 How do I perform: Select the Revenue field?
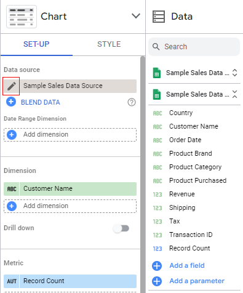point(182,194)
